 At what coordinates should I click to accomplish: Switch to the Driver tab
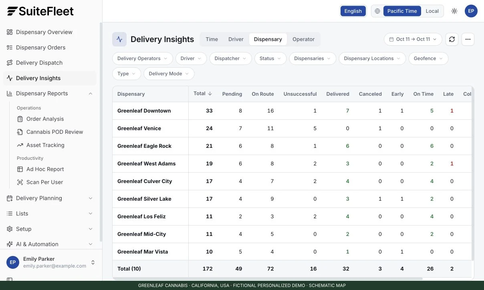[x=236, y=39]
